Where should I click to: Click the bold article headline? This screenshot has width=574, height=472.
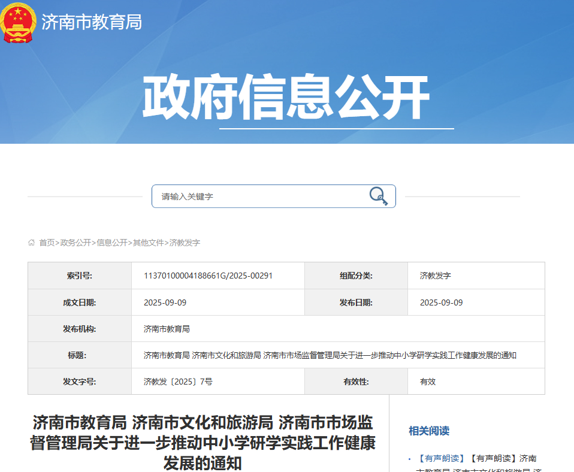[x=203, y=443]
